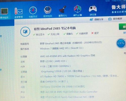This screenshot has height=101, width=126.
Task: Open 游戏库 game controller icon
Action: (93, 10)
